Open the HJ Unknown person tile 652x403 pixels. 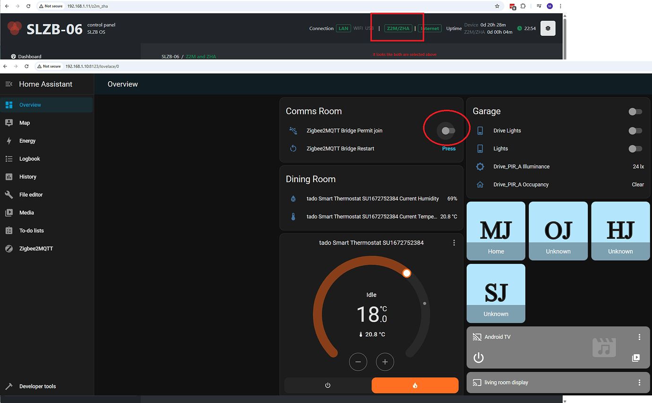(620, 231)
